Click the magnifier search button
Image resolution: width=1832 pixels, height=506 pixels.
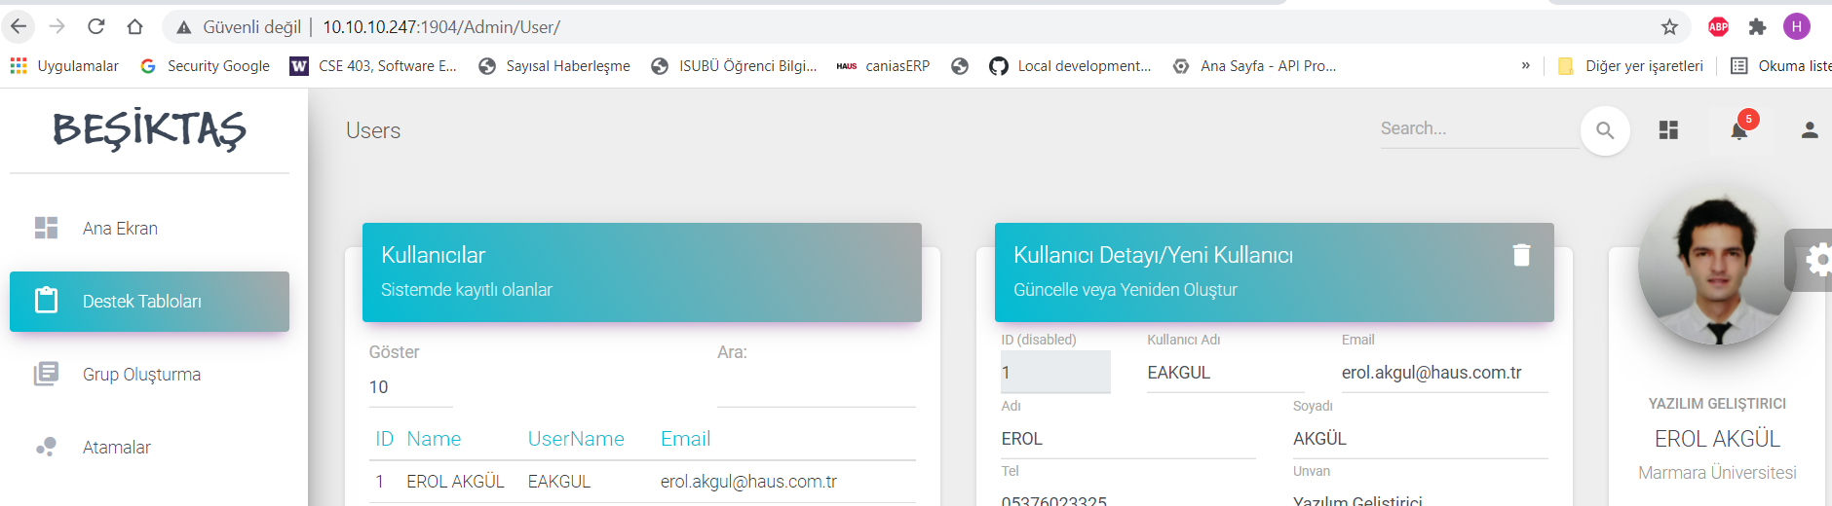[1605, 130]
